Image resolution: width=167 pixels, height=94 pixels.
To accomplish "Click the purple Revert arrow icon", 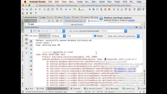I will click(130, 9).
